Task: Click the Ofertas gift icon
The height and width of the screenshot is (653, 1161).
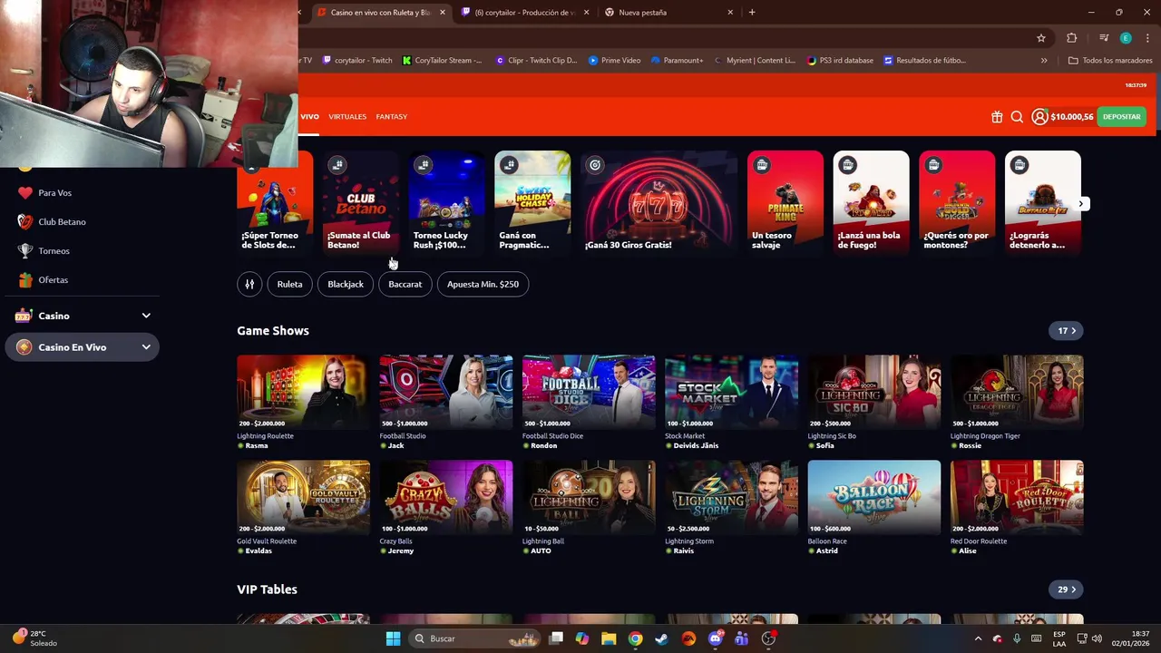Action: [x=24, y=280]
